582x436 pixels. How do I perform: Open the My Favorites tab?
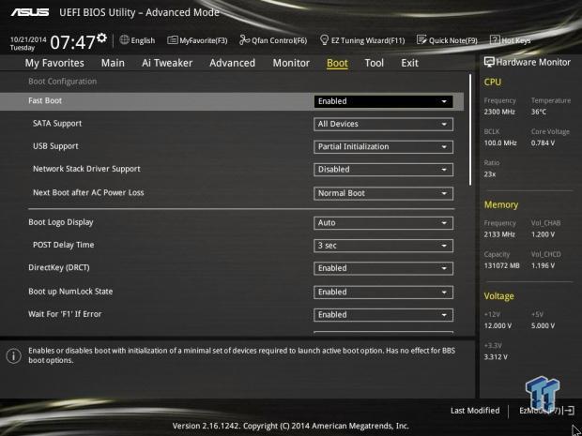click(54, 63)
